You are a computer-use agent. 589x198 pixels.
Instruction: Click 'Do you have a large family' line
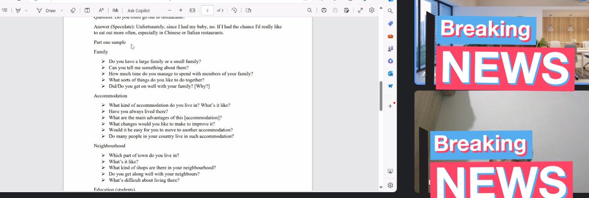(x=155, y=62)
